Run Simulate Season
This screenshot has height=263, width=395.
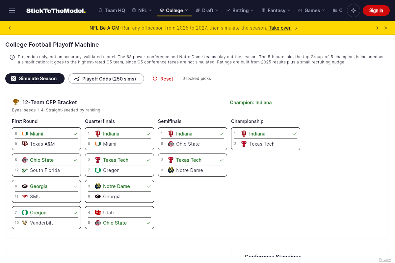coord(35,79)
